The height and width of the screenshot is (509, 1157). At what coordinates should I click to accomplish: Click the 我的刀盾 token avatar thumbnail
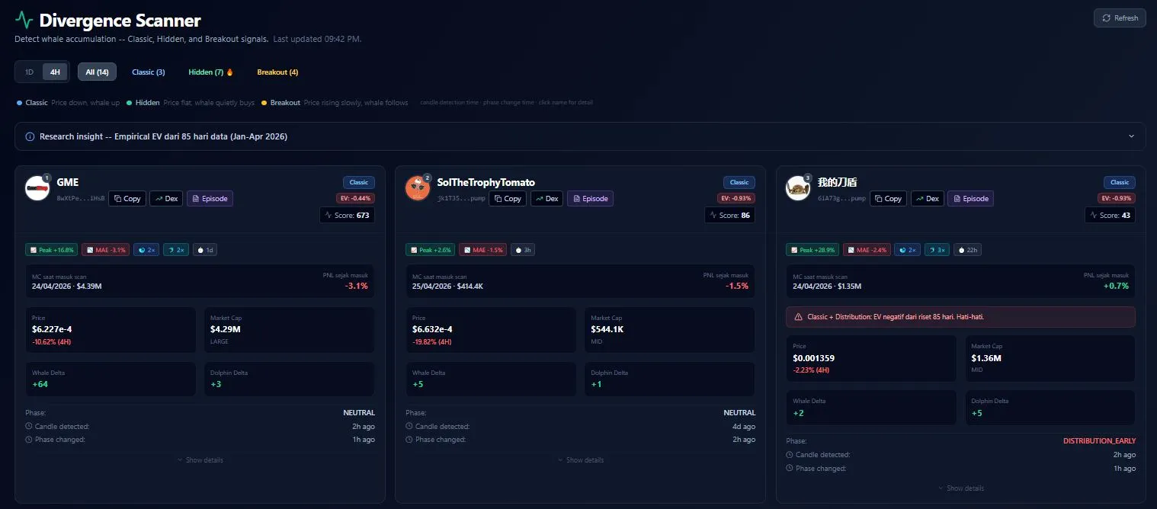[x=797, y=187]
